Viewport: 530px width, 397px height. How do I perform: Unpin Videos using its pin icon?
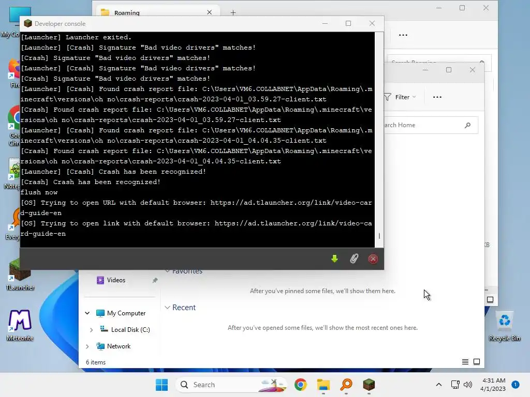155,281
